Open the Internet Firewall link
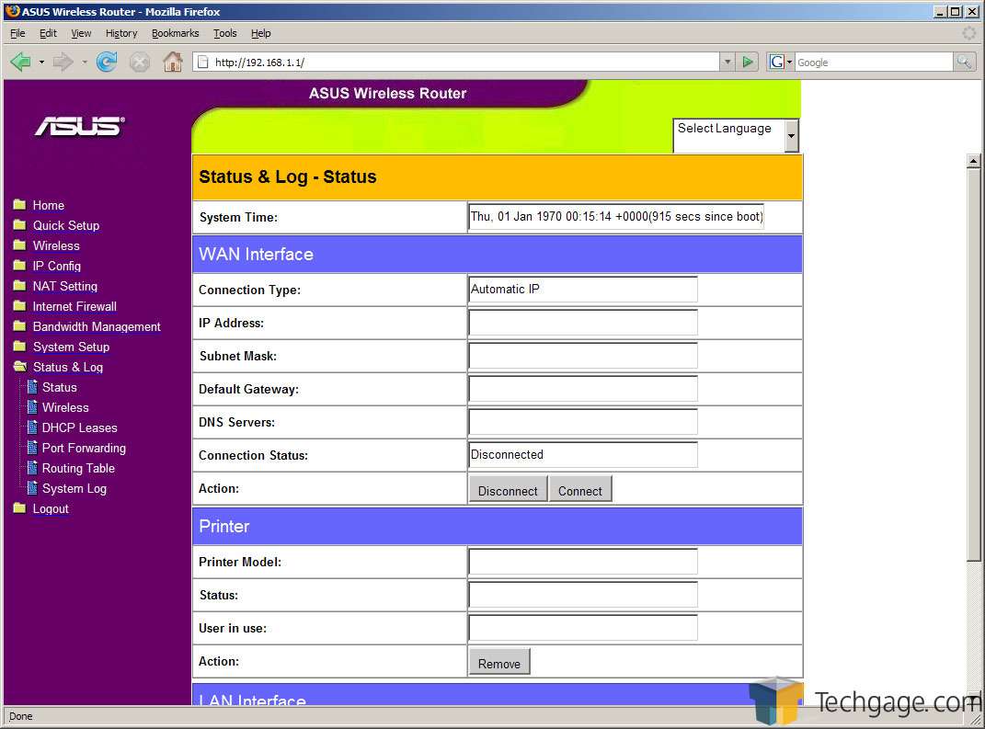The height and width of the screenshot is (729, 985). click(74, 306)
